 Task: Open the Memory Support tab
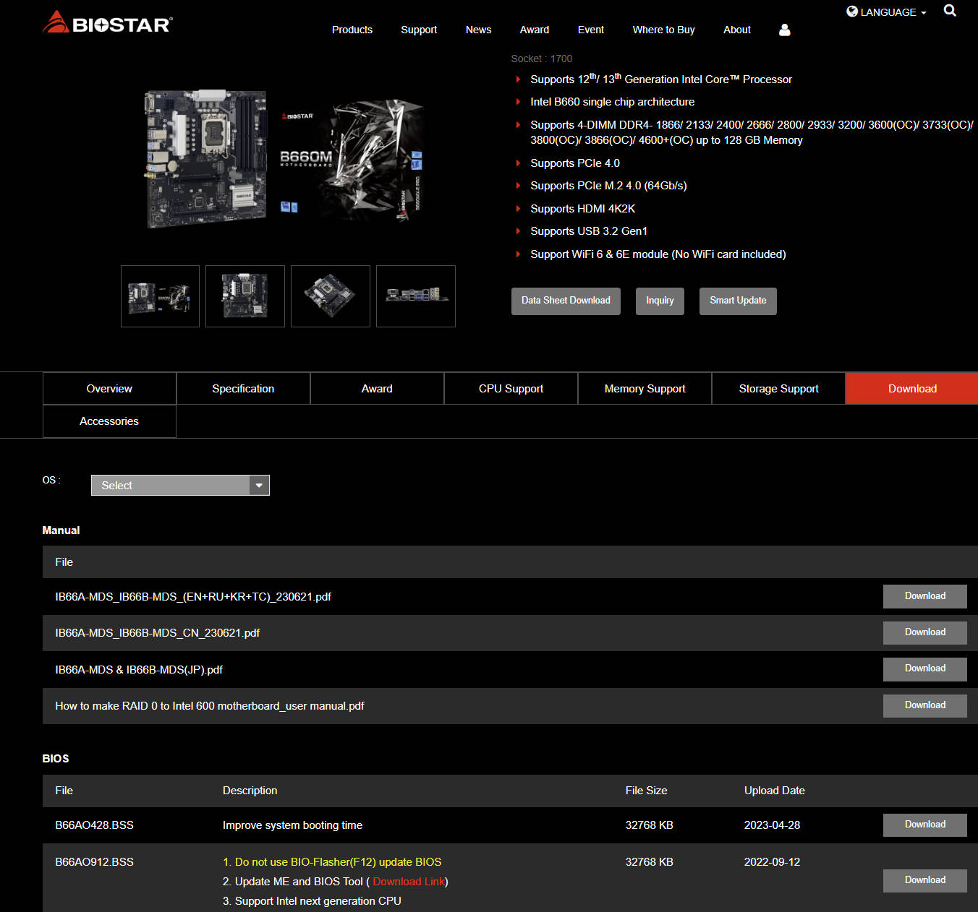point(645,389)
